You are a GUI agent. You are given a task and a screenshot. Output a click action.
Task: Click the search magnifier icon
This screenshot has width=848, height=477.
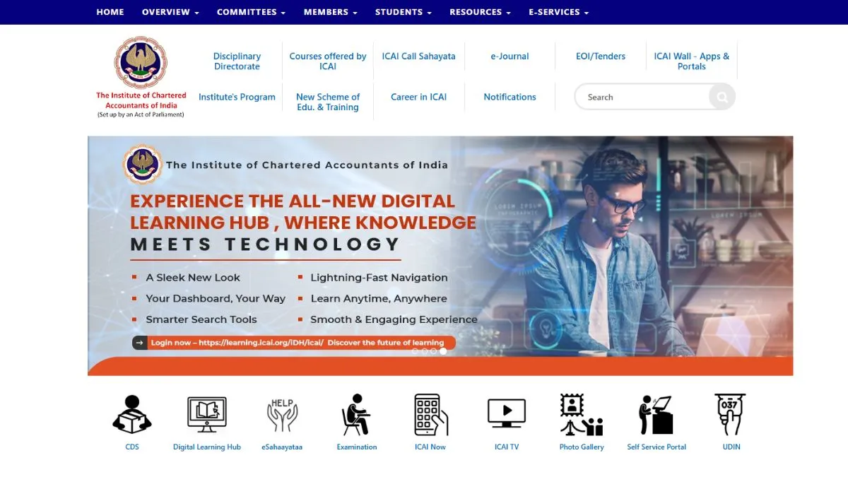tap(722, 97)
